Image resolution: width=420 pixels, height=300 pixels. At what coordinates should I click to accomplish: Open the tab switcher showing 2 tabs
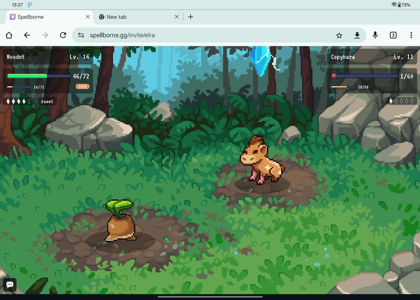(x=393, y=35)
